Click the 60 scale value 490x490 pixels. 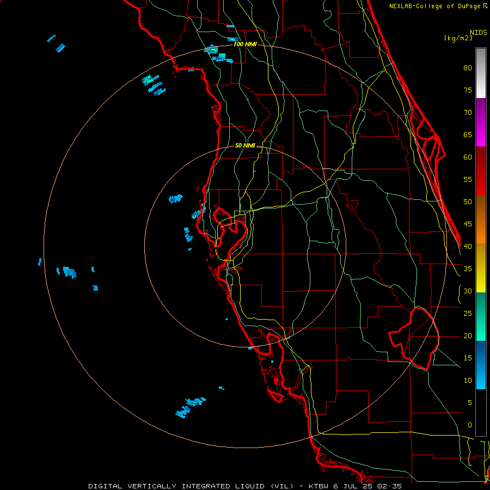coord(468,157)
